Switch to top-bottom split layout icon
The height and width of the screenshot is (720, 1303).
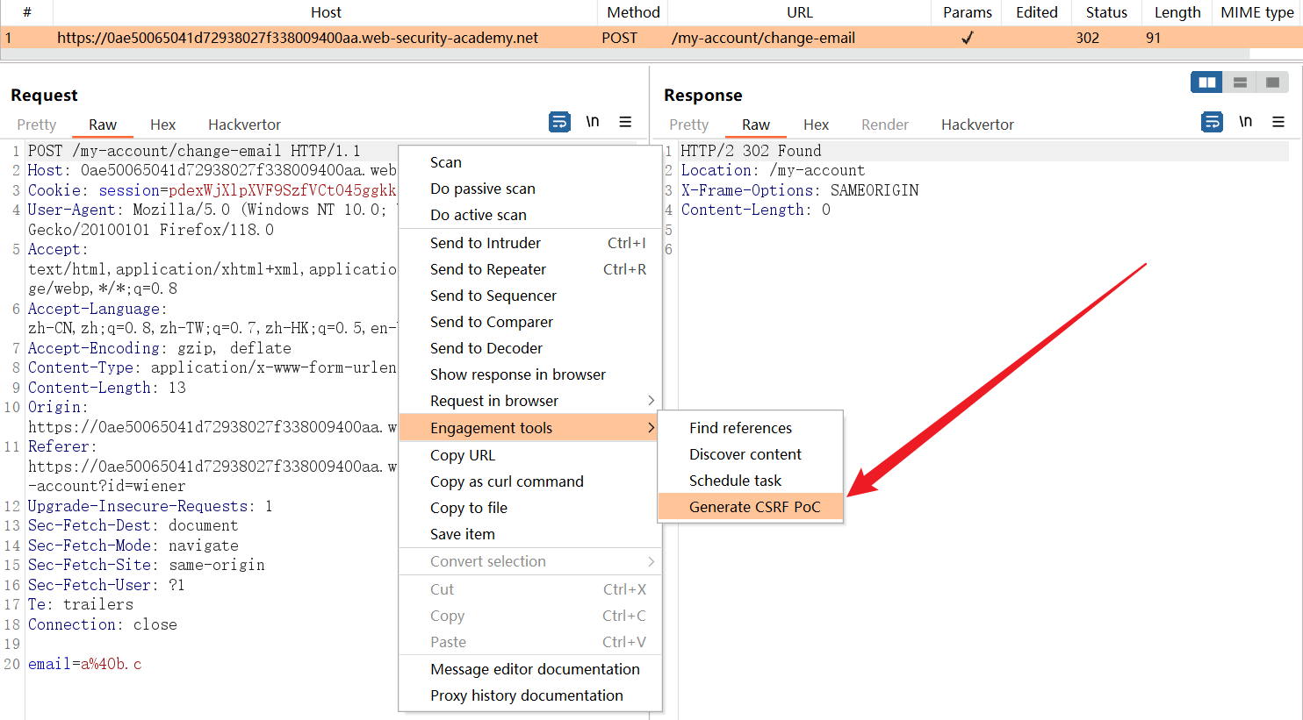[1240, 82]
